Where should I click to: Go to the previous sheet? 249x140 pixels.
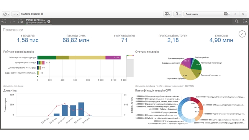pos(235,14)
